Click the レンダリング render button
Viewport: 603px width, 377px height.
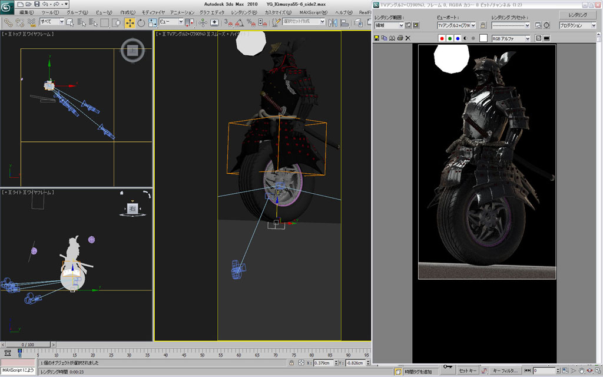[577, 14]
